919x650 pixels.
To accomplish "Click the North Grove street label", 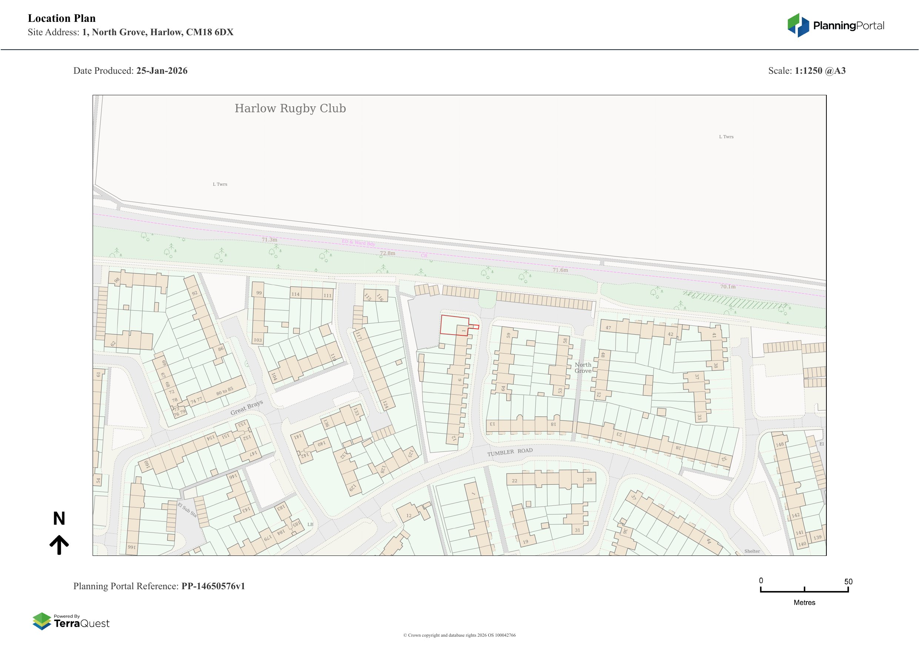I will (583, 368).
